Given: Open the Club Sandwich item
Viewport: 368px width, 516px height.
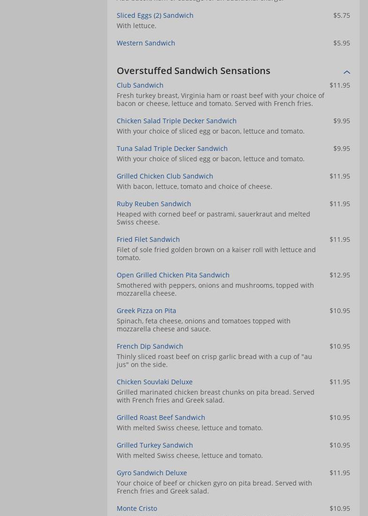Looking at the screenshot, I should coord(140,85).
